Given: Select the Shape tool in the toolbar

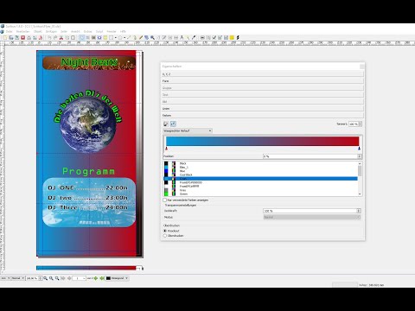Looking at the screenshot, I should pos(111,37).
